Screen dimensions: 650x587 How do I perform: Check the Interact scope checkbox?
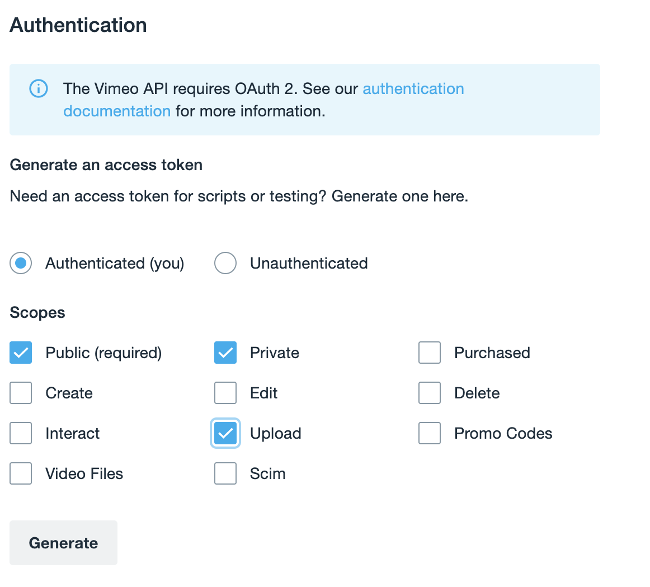point(21,433)
